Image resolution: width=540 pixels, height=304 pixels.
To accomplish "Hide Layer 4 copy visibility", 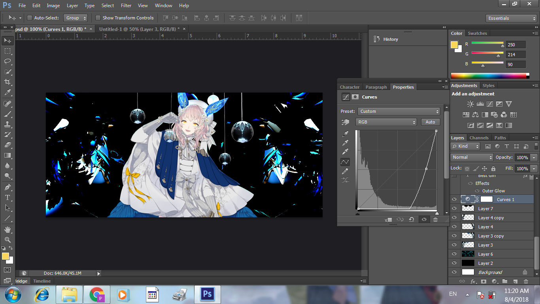I will tap(454, 218).
